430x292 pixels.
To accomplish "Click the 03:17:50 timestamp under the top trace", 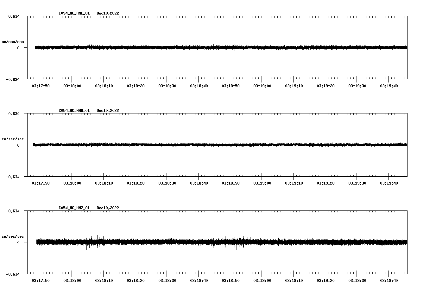I will pyautogui.click(x=41, y=85).
